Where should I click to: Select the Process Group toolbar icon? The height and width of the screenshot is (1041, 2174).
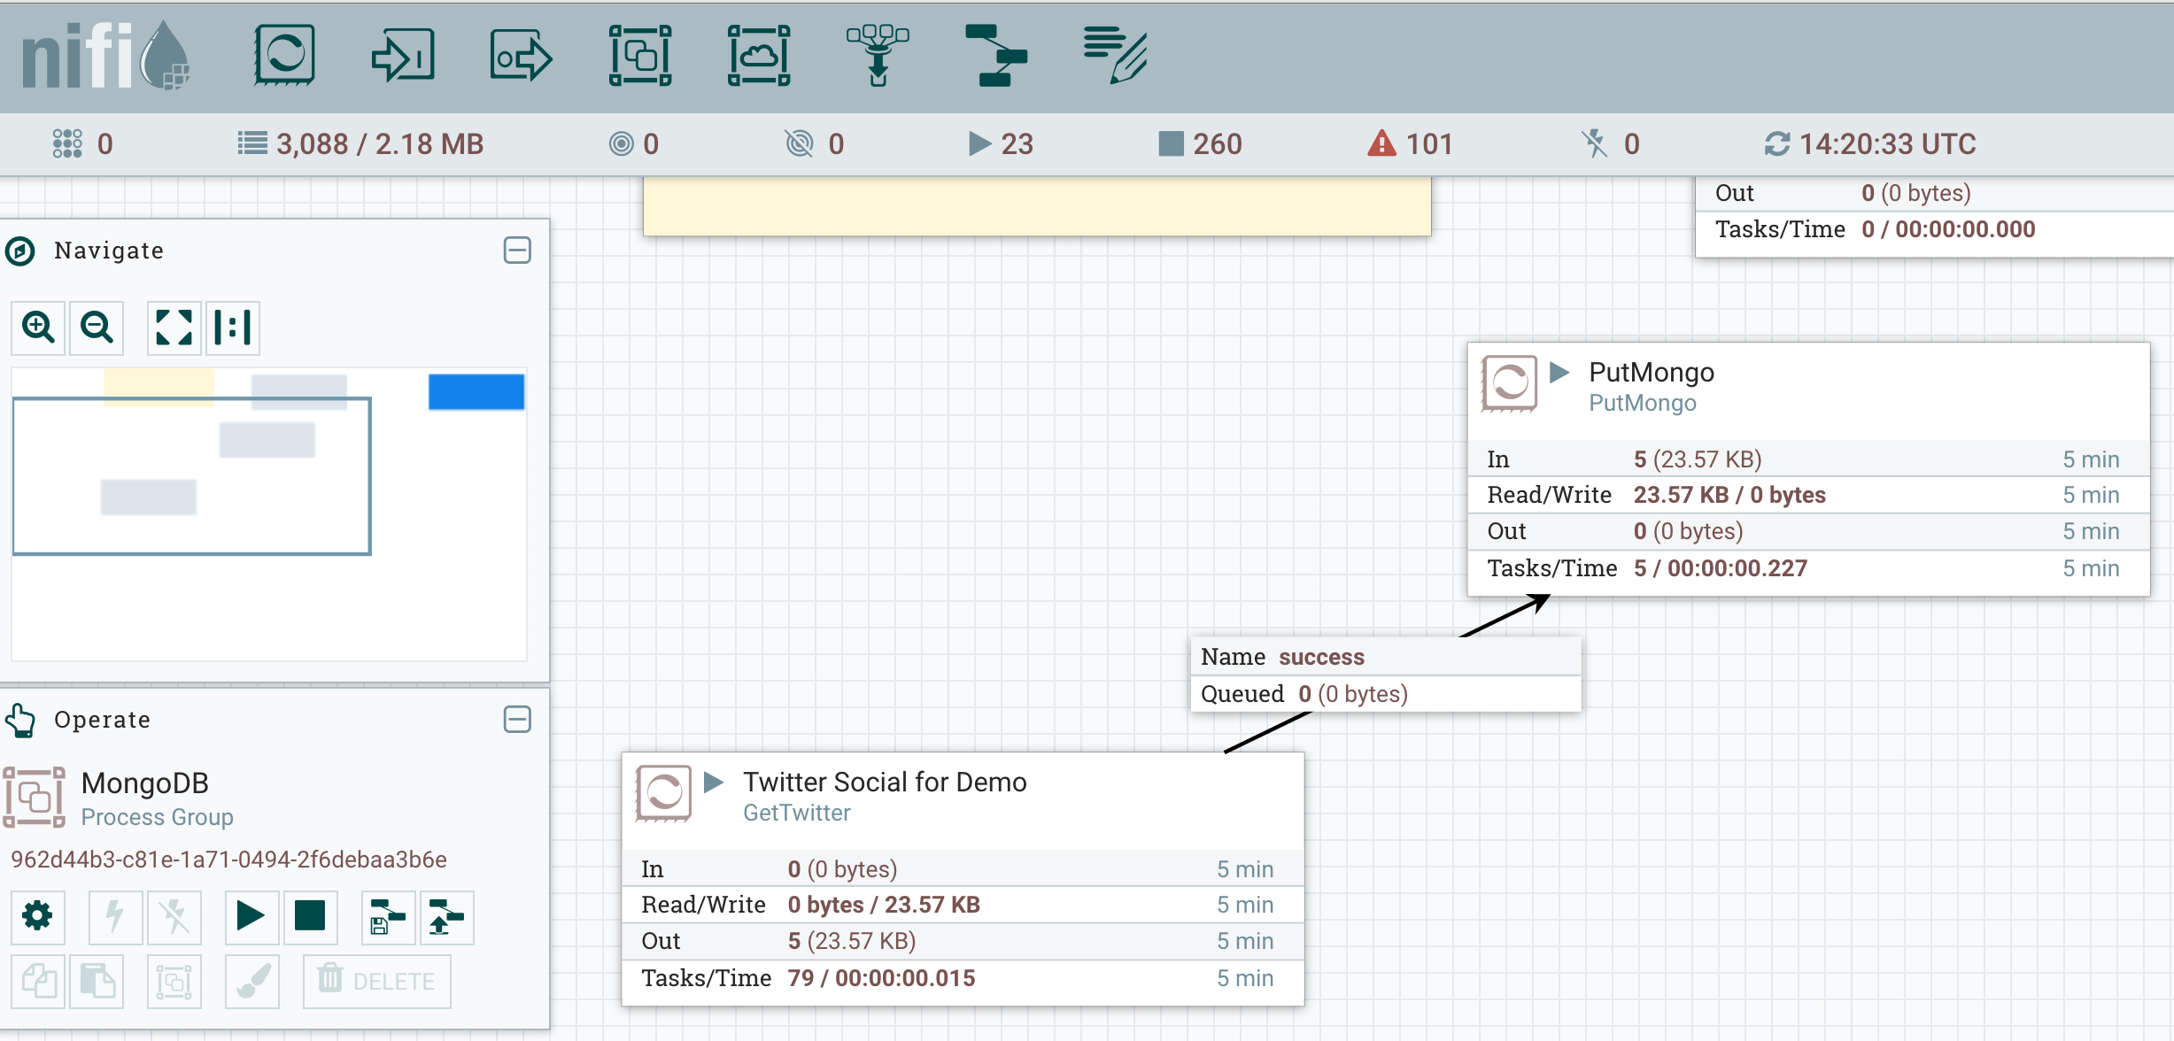point(640,55)
